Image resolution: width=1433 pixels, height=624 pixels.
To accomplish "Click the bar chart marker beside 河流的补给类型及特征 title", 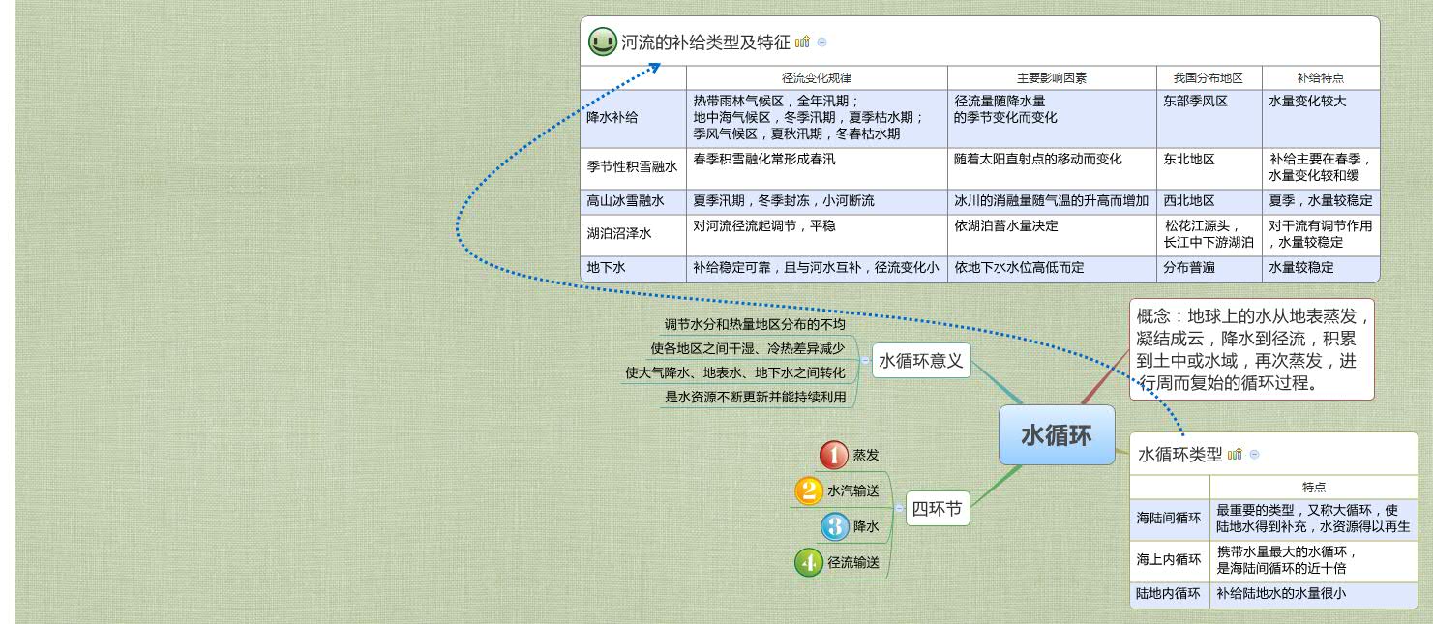I will 802,43.
